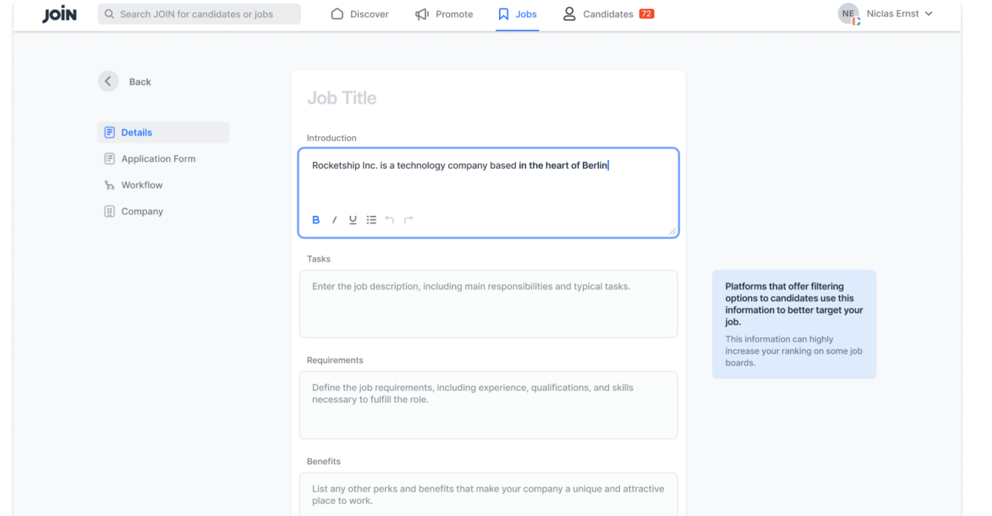
Task: Click inside the Requirements text area
Action: click(488, 405)
